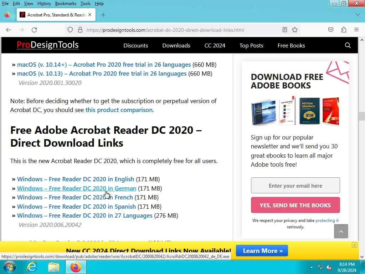Viewport: 365px width, 274px height.
Task: View site security via padlock icon
Action: pos(80,30)
